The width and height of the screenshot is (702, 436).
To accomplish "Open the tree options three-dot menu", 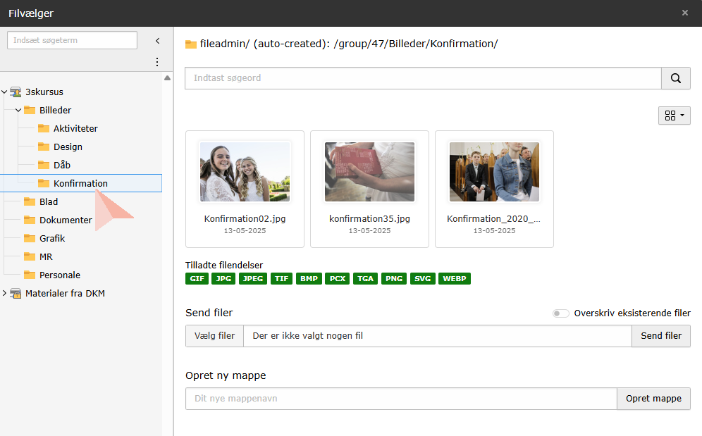I will point(157,62).
